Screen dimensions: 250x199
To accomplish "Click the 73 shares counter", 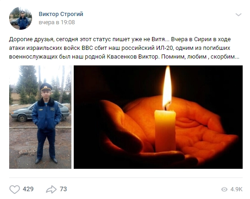I will (63, 189).
